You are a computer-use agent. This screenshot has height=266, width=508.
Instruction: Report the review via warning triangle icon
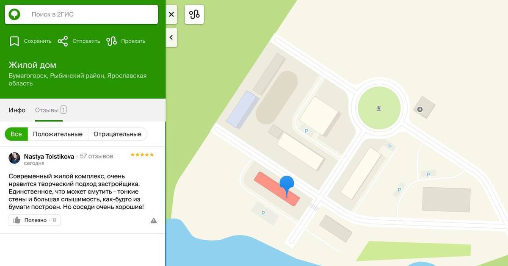coord(154,220)
